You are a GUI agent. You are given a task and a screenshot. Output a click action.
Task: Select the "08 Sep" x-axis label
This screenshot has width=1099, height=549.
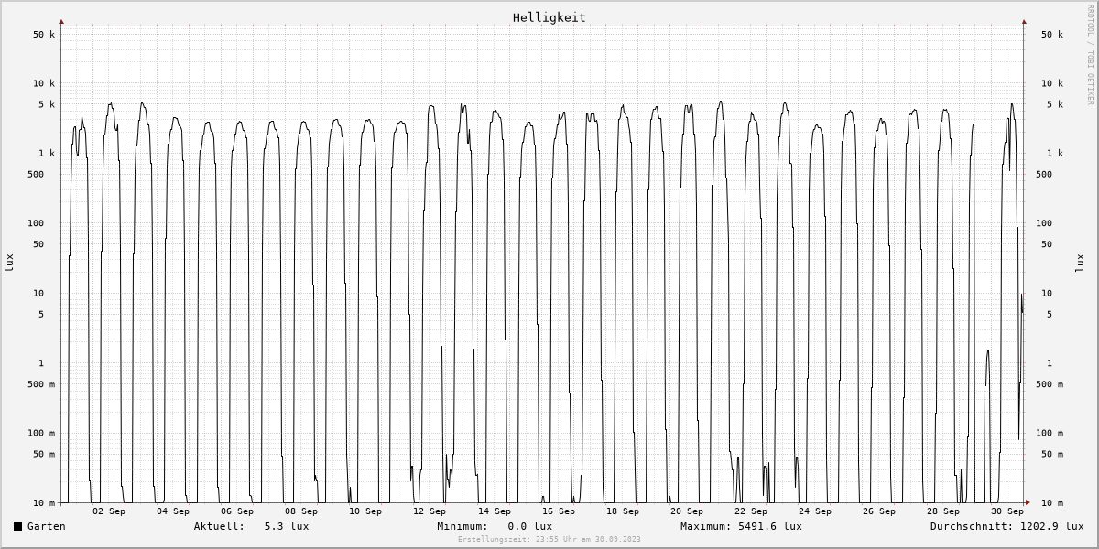[x=301, y=511]
